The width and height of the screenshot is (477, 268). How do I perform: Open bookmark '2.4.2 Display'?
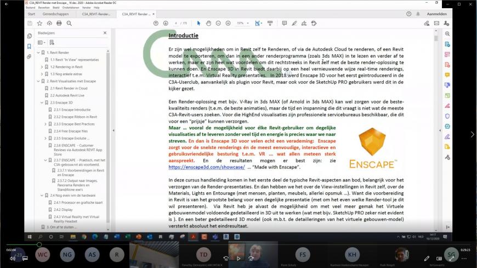point(63,209)
